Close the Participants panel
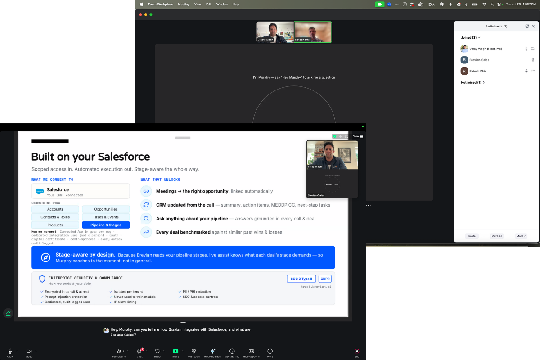 click(533, 26)
